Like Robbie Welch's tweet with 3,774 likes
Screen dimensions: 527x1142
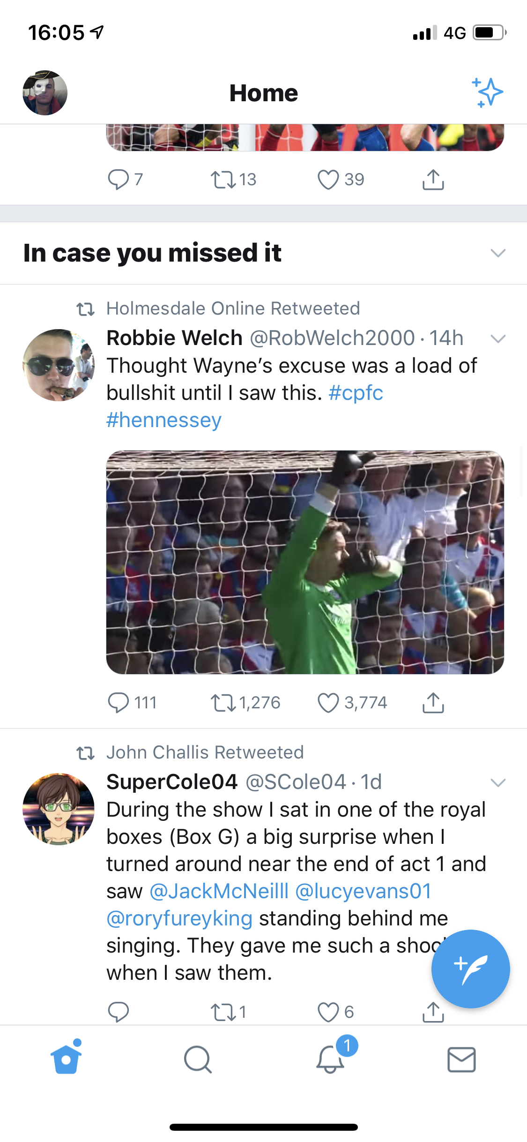point(328,703)
